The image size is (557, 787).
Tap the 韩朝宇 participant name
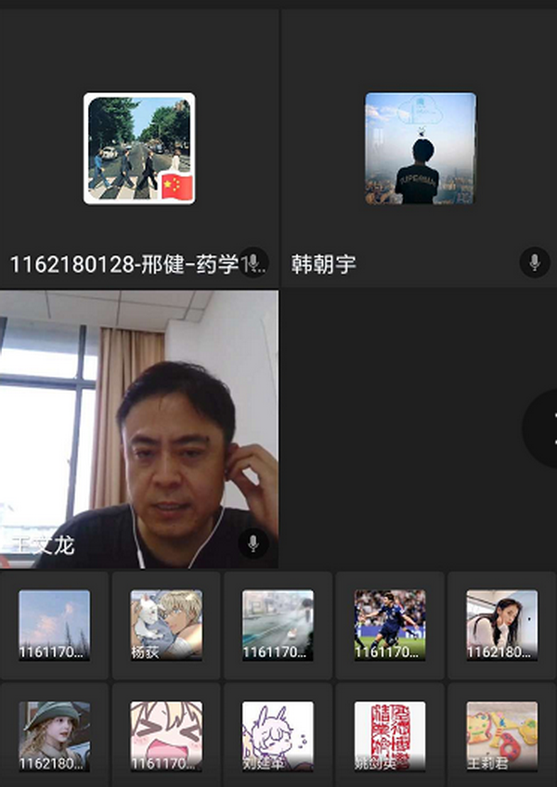[323, 264]
